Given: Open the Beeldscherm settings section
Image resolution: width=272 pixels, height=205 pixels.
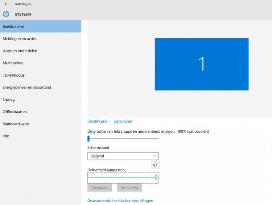Looking at the screenshot, I should [13, 26].
